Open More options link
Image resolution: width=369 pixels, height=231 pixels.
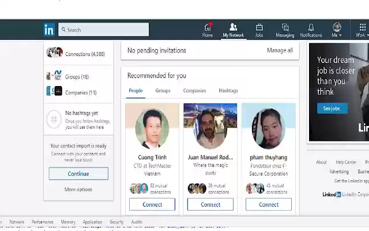[78, 189]
